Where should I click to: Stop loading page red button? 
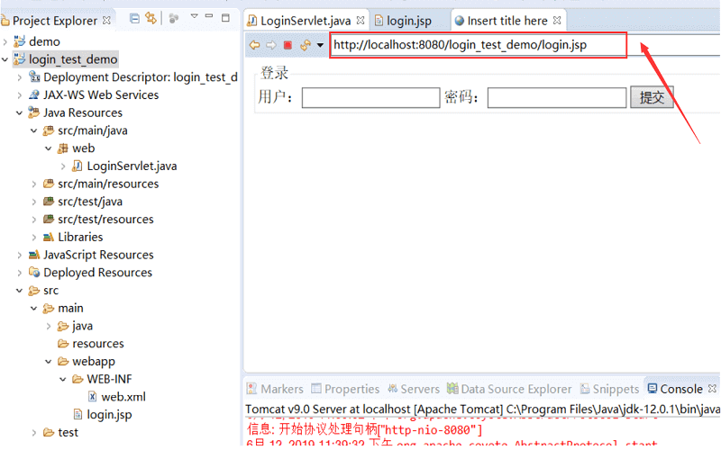(x=287, y=45)
